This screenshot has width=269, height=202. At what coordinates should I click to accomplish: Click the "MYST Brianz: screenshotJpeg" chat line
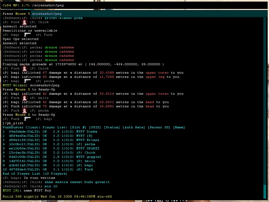(x=31, y=85)
